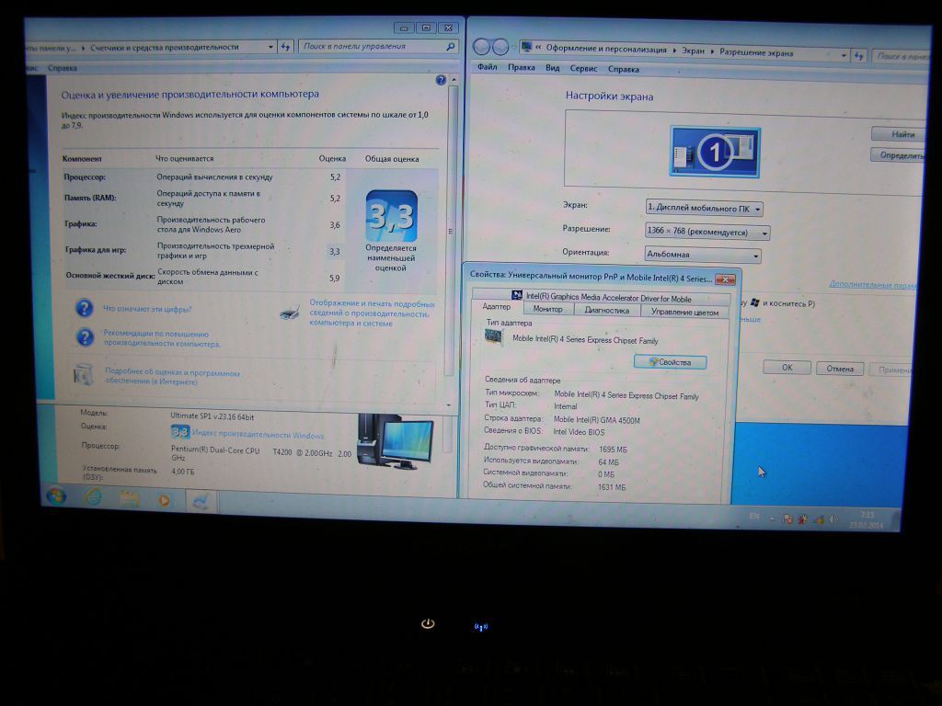Expand the Экран display dropdown

click(704, 209)
